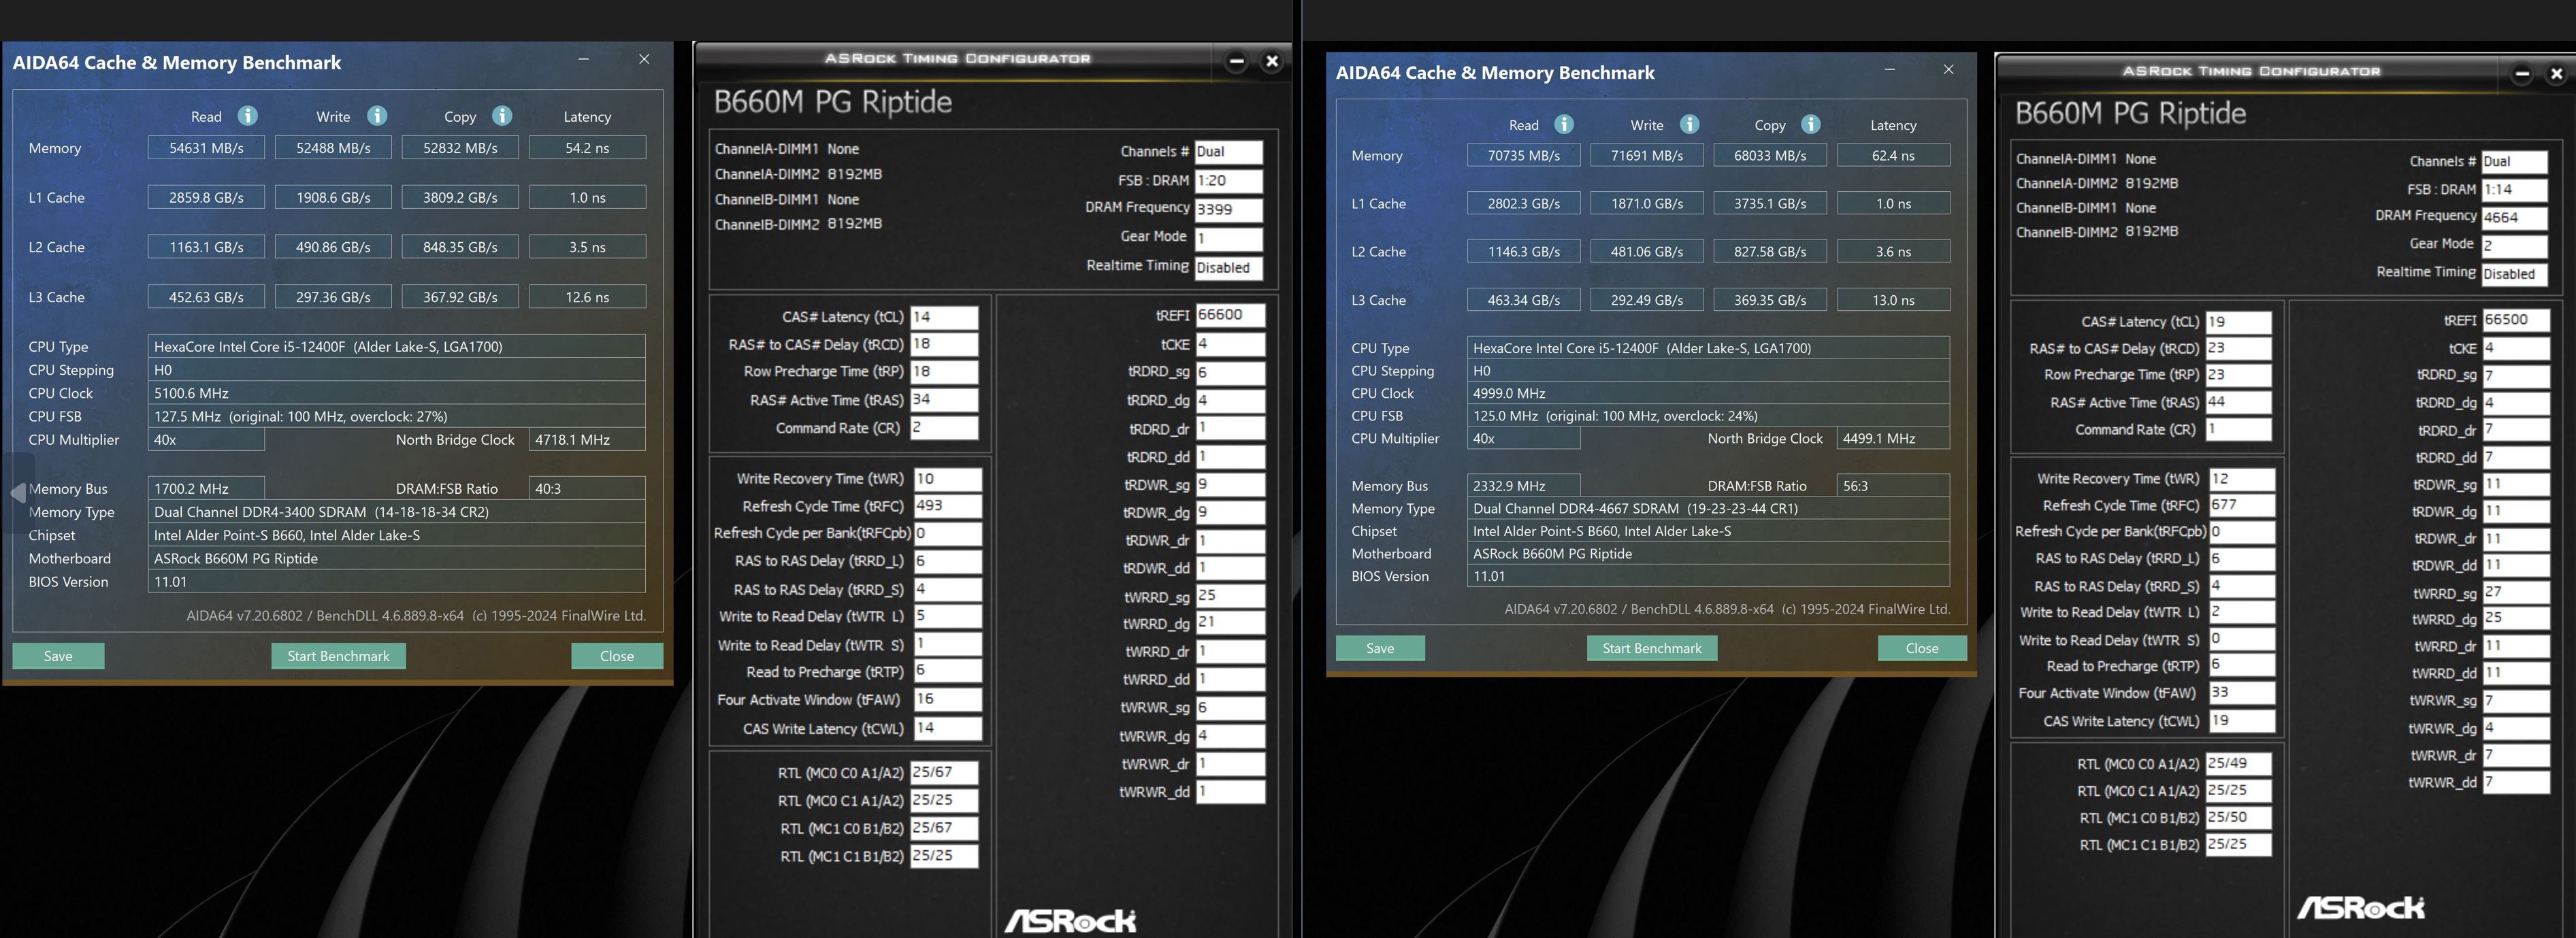Click Read info icon in left AIDA64 window
Viewport: 2576px width, 938px height.
click(x=247, y=116)
